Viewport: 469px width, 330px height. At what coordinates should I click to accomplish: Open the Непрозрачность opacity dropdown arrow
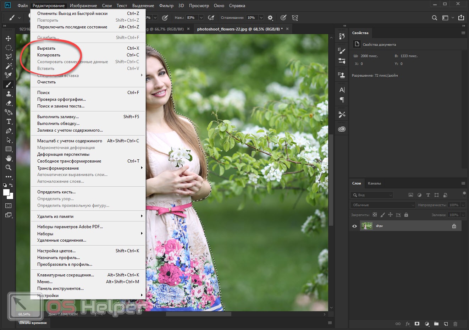coord(463,205)
